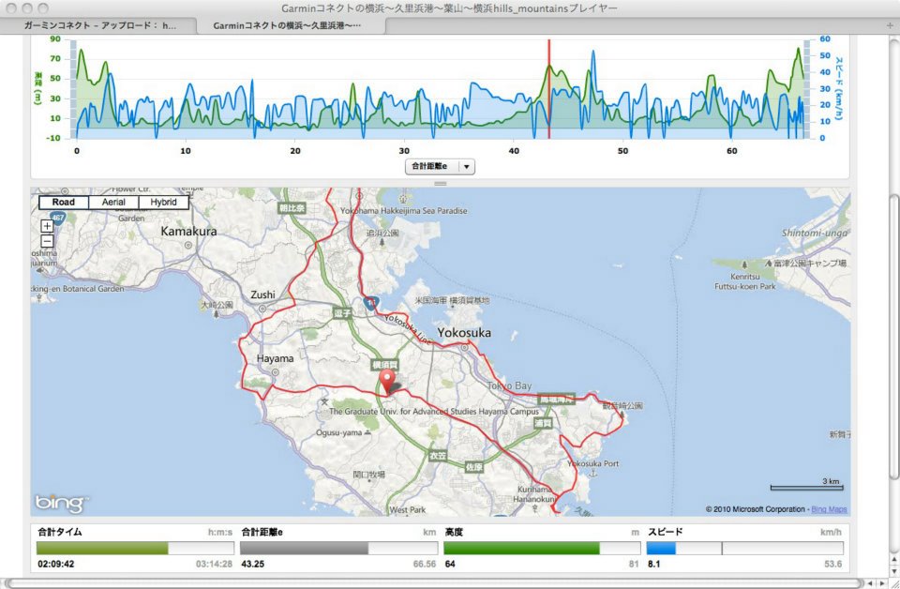900x589 pixels.
Task: Click the route 467 shield on the map
Action: click(57, 218)
